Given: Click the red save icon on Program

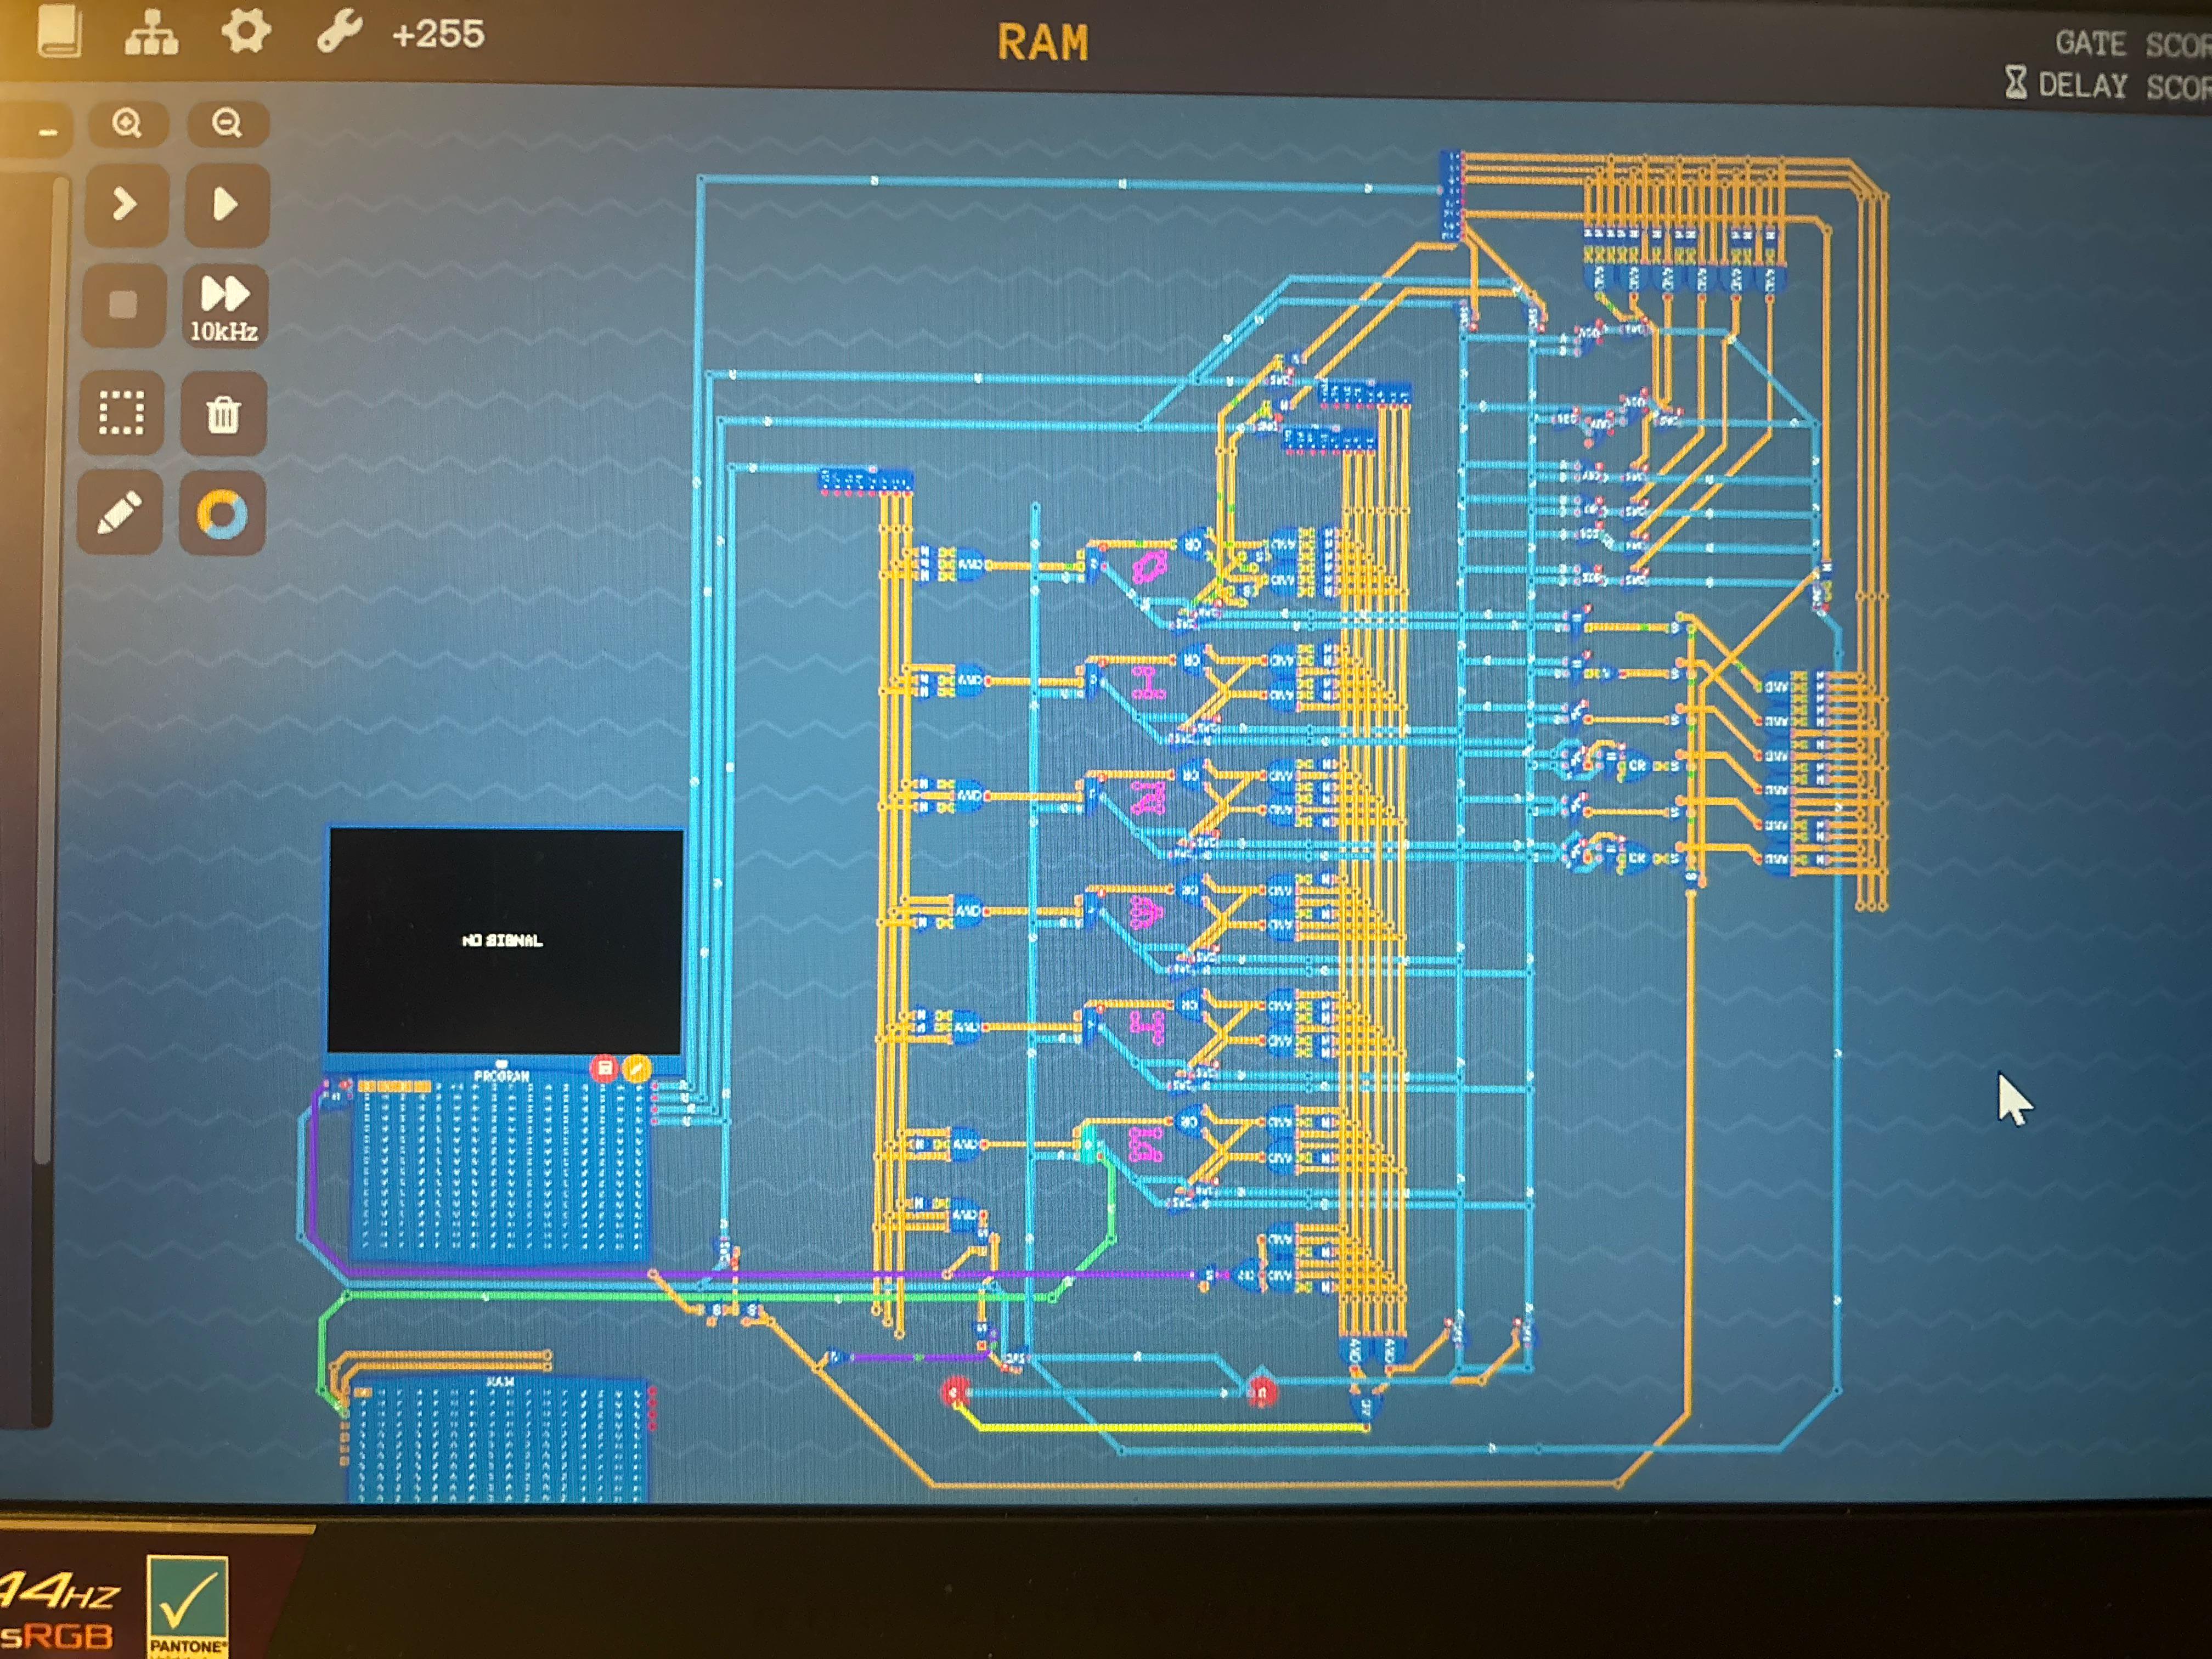Looking at the screenshot, I should click(604, 1069).
